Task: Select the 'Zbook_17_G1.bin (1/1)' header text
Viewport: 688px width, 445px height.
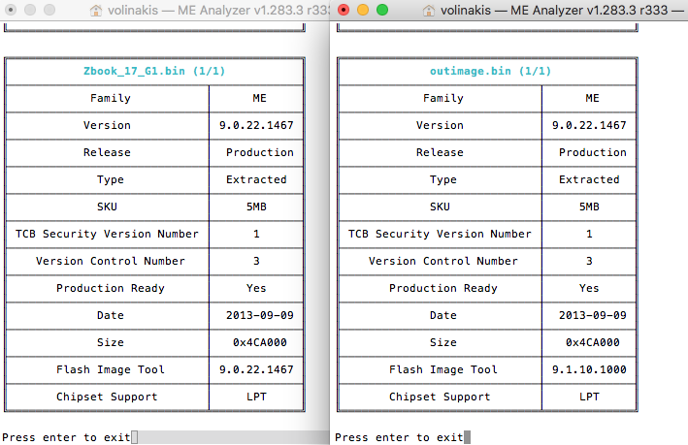Action: (x=154, y=71)
